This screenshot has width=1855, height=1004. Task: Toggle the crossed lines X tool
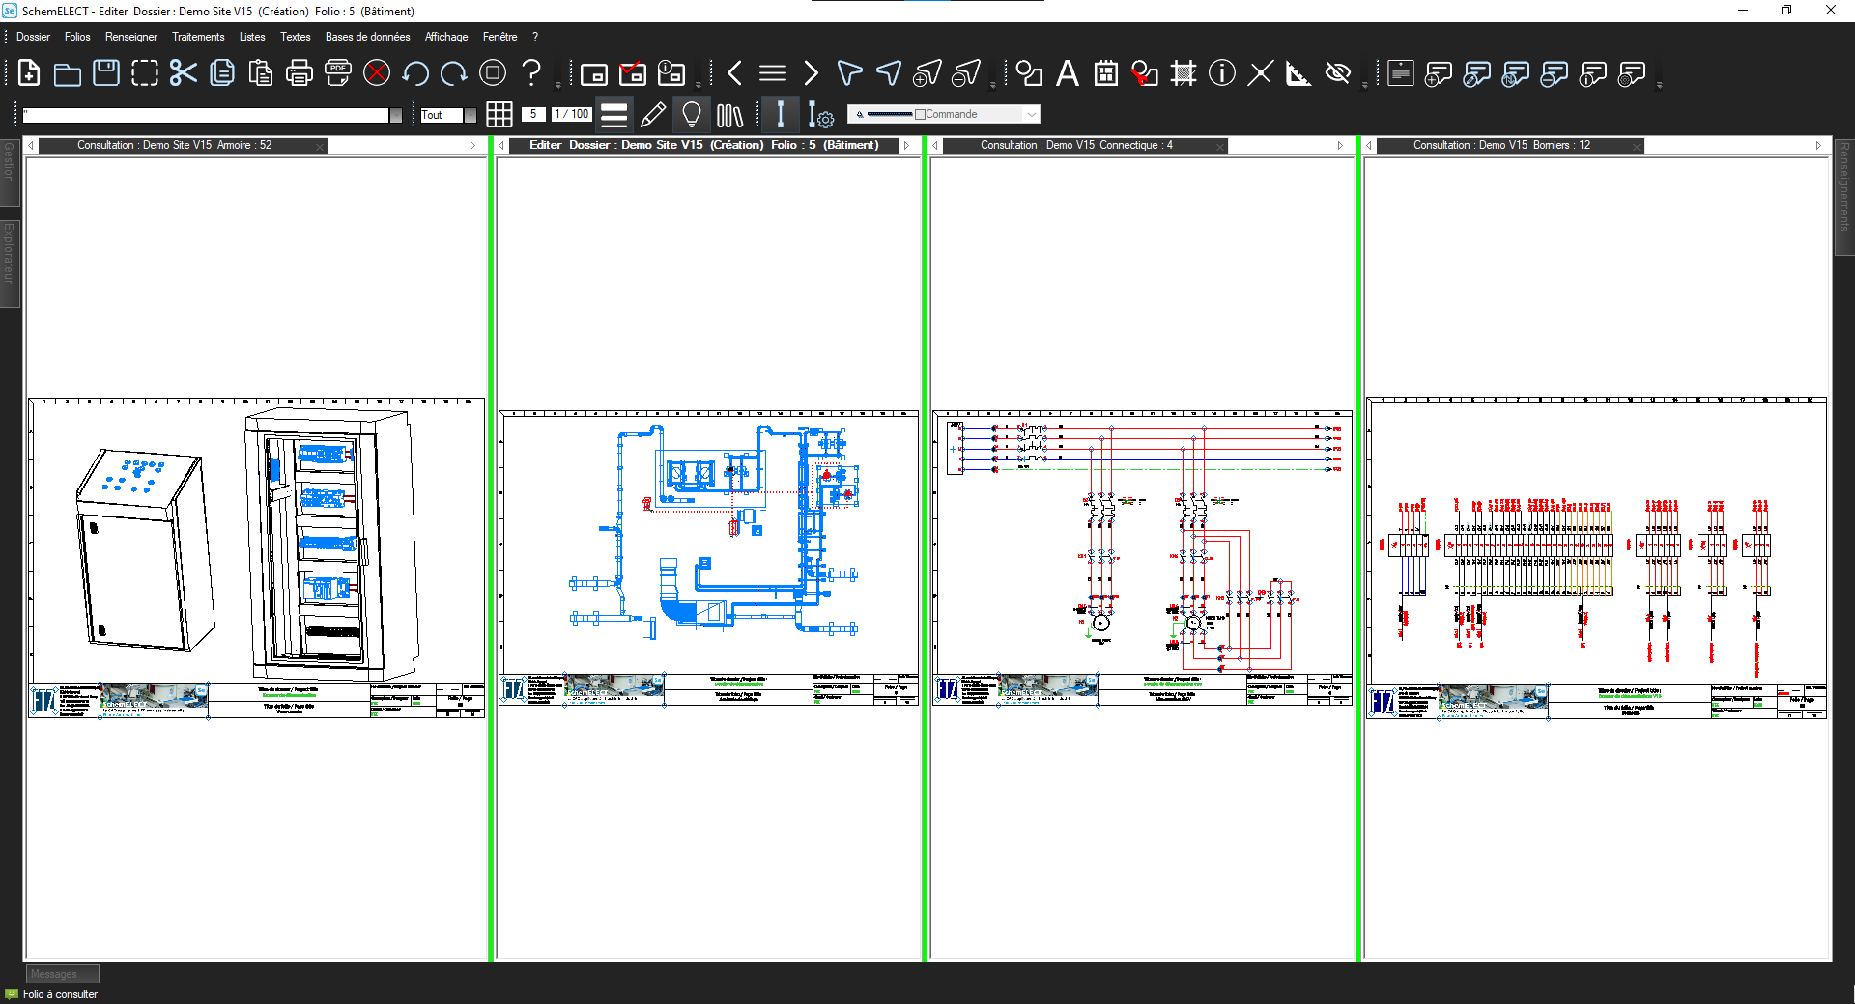click(1261, 73)
